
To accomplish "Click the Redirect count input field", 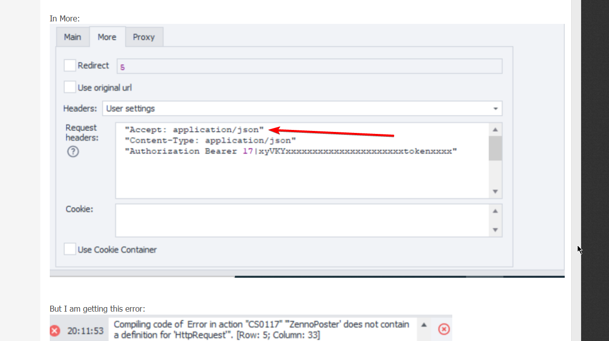I will tap(309, 66).
